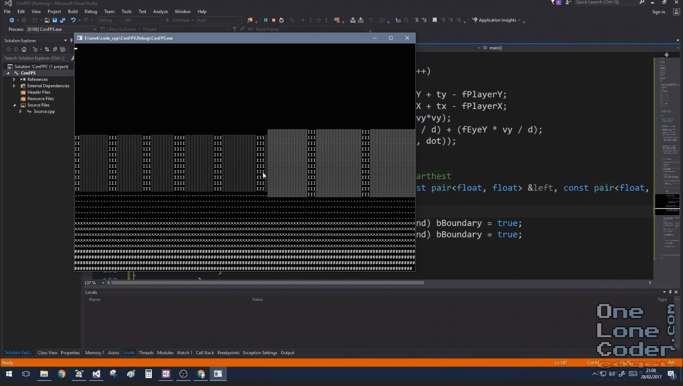Restart the debug session
The image size is (683, 386).
(x=281, y=20)
